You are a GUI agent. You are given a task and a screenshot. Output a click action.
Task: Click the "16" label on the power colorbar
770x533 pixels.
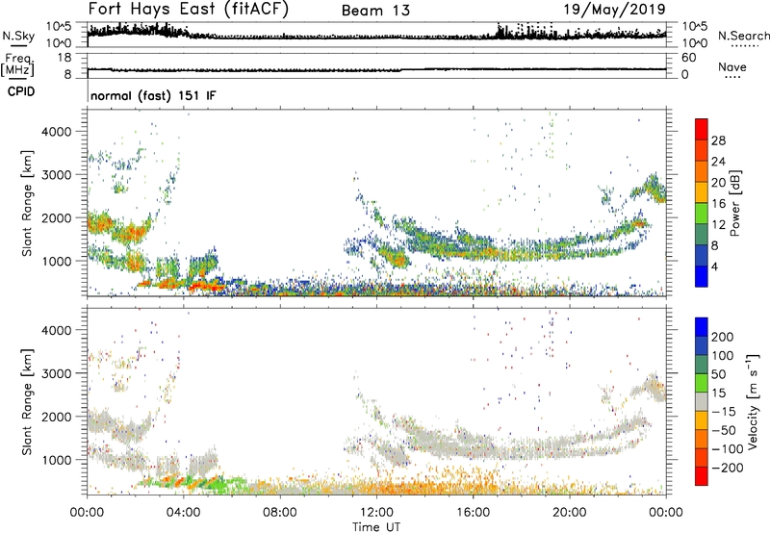click(718, 204)
